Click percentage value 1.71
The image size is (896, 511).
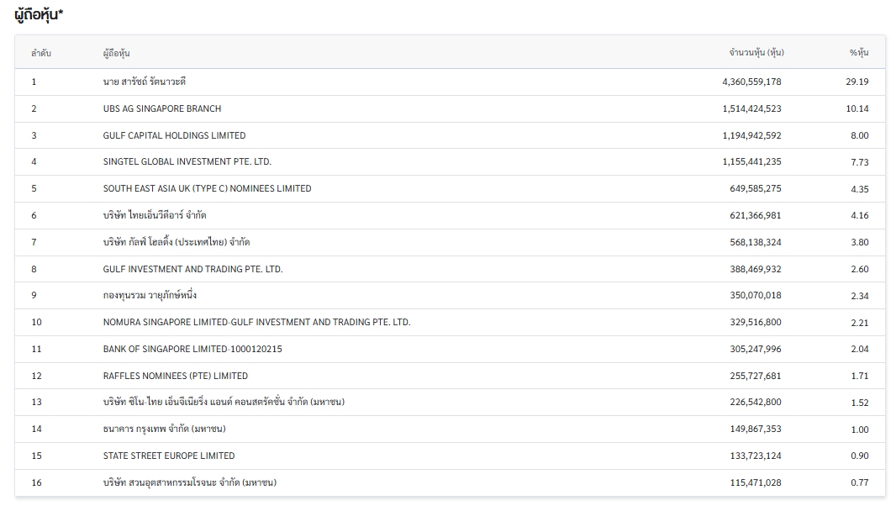(859, 376)
